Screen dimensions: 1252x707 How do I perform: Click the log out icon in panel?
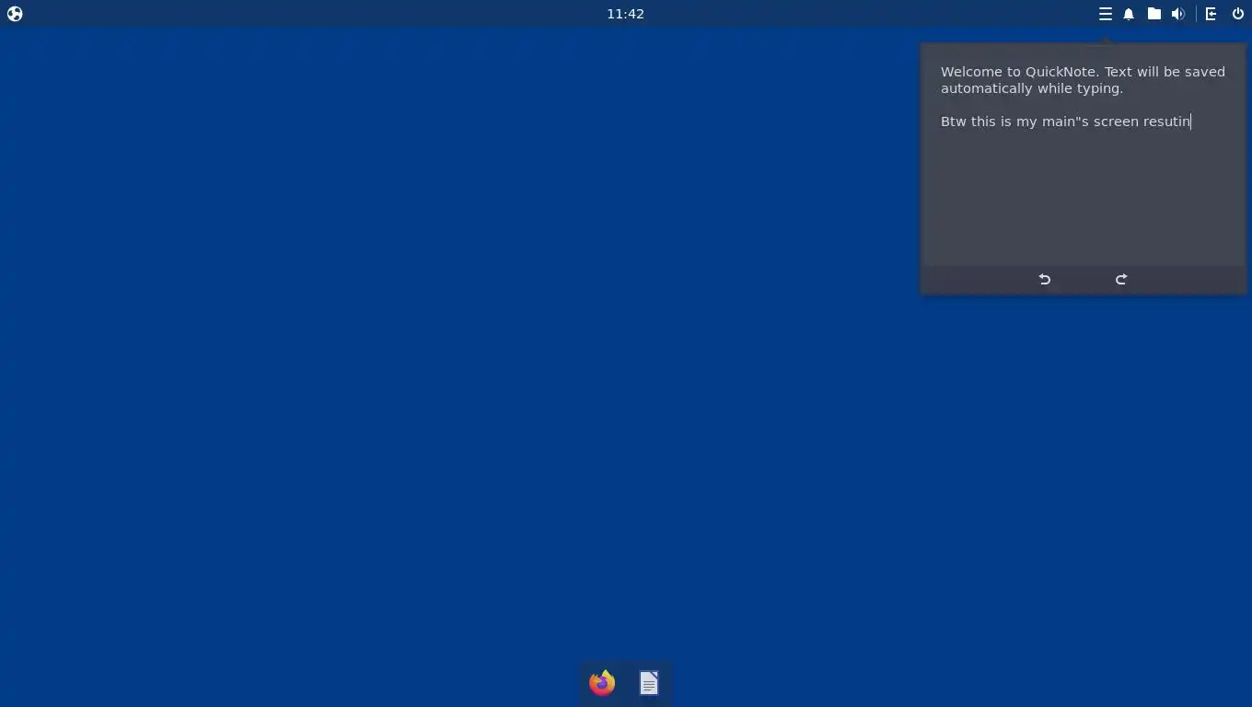pos(1211,14)
